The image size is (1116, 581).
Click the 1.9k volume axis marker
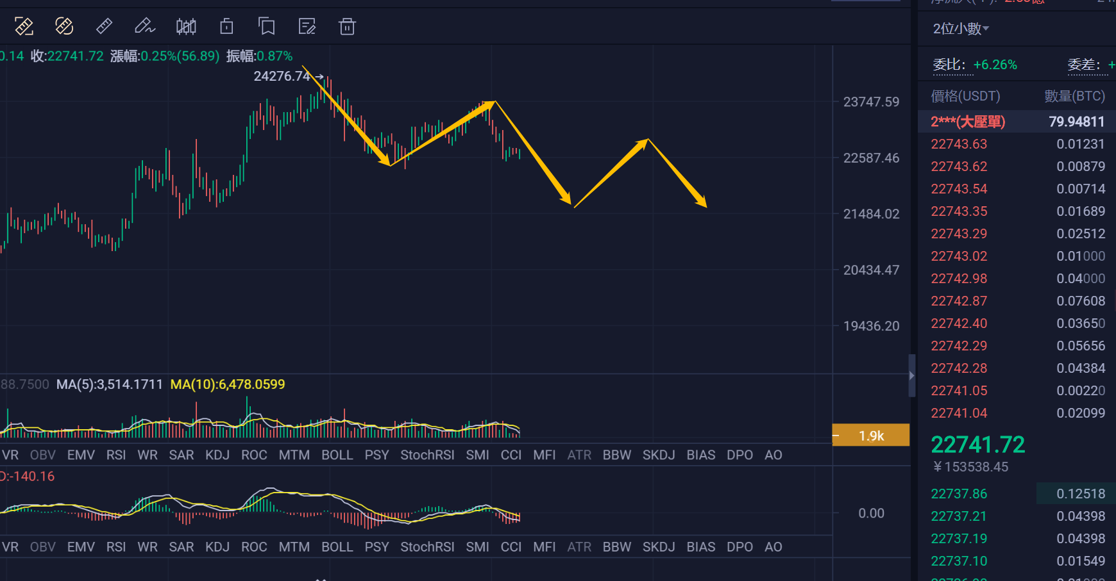871,436
